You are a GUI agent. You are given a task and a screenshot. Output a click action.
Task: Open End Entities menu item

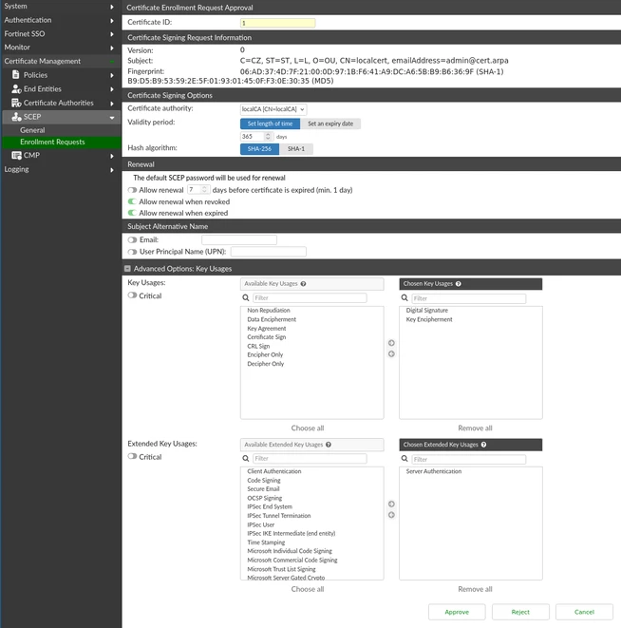[43, 89]
